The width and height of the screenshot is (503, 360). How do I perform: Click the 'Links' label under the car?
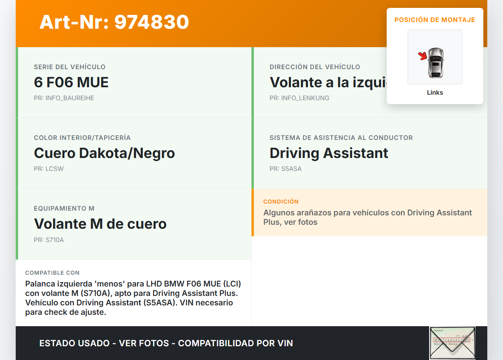(435, 93)
